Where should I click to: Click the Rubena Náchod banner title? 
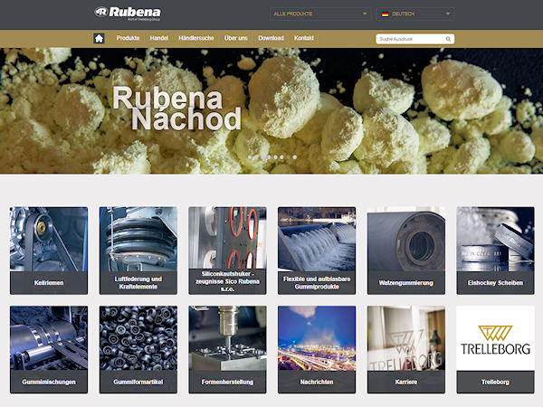point(177,109)
